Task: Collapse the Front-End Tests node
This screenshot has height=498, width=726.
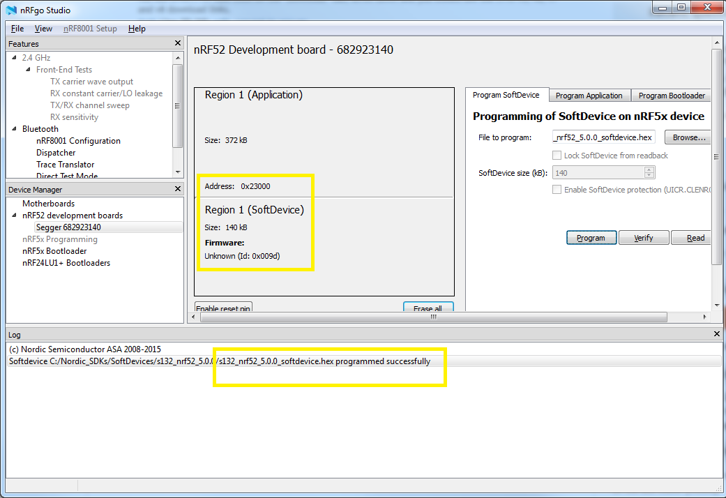Action: [x=28, y=70]
